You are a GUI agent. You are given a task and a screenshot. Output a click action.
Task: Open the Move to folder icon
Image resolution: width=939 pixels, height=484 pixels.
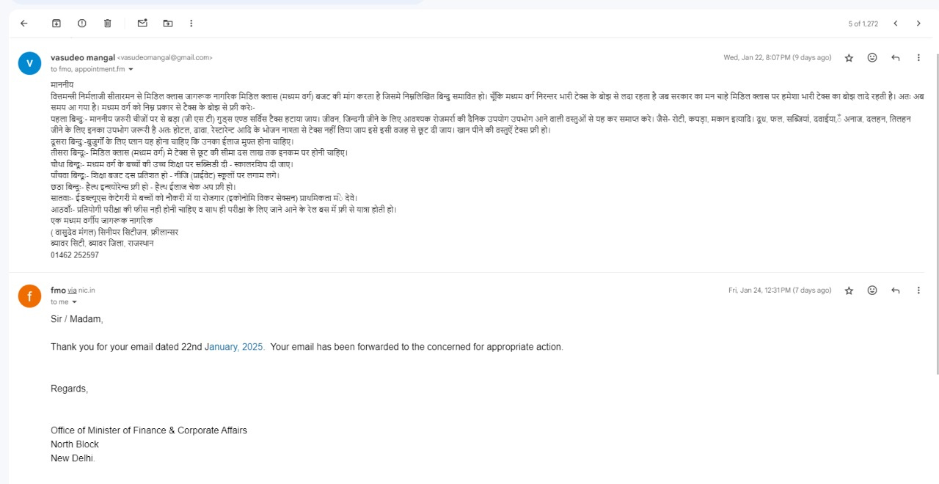point(168,23)
